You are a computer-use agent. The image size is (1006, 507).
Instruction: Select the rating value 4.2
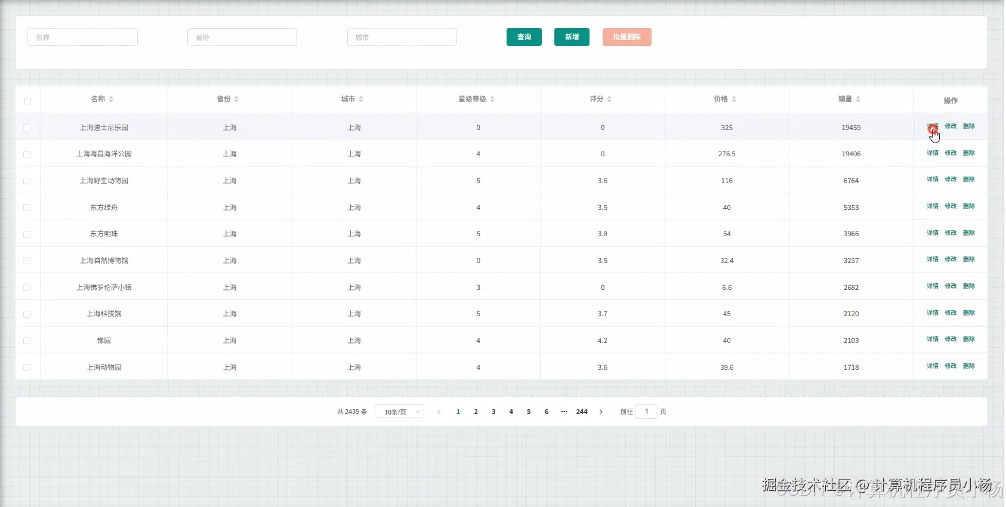click(x=603, y=341)
